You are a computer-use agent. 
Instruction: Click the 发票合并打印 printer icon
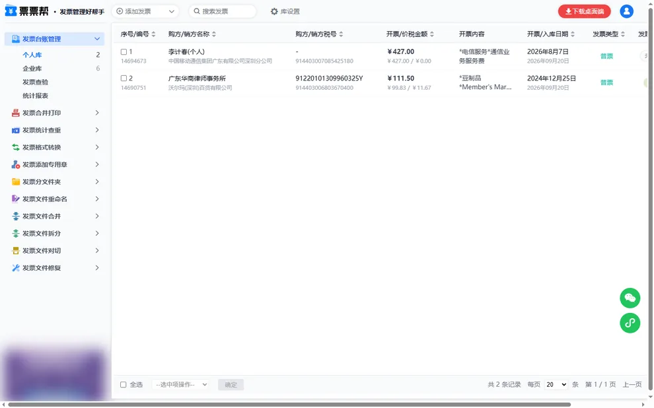point(16,113)
